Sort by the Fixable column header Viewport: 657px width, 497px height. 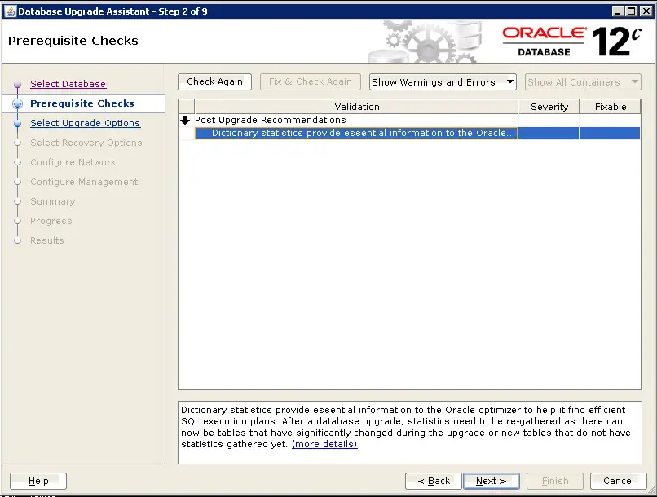(610, 107)
